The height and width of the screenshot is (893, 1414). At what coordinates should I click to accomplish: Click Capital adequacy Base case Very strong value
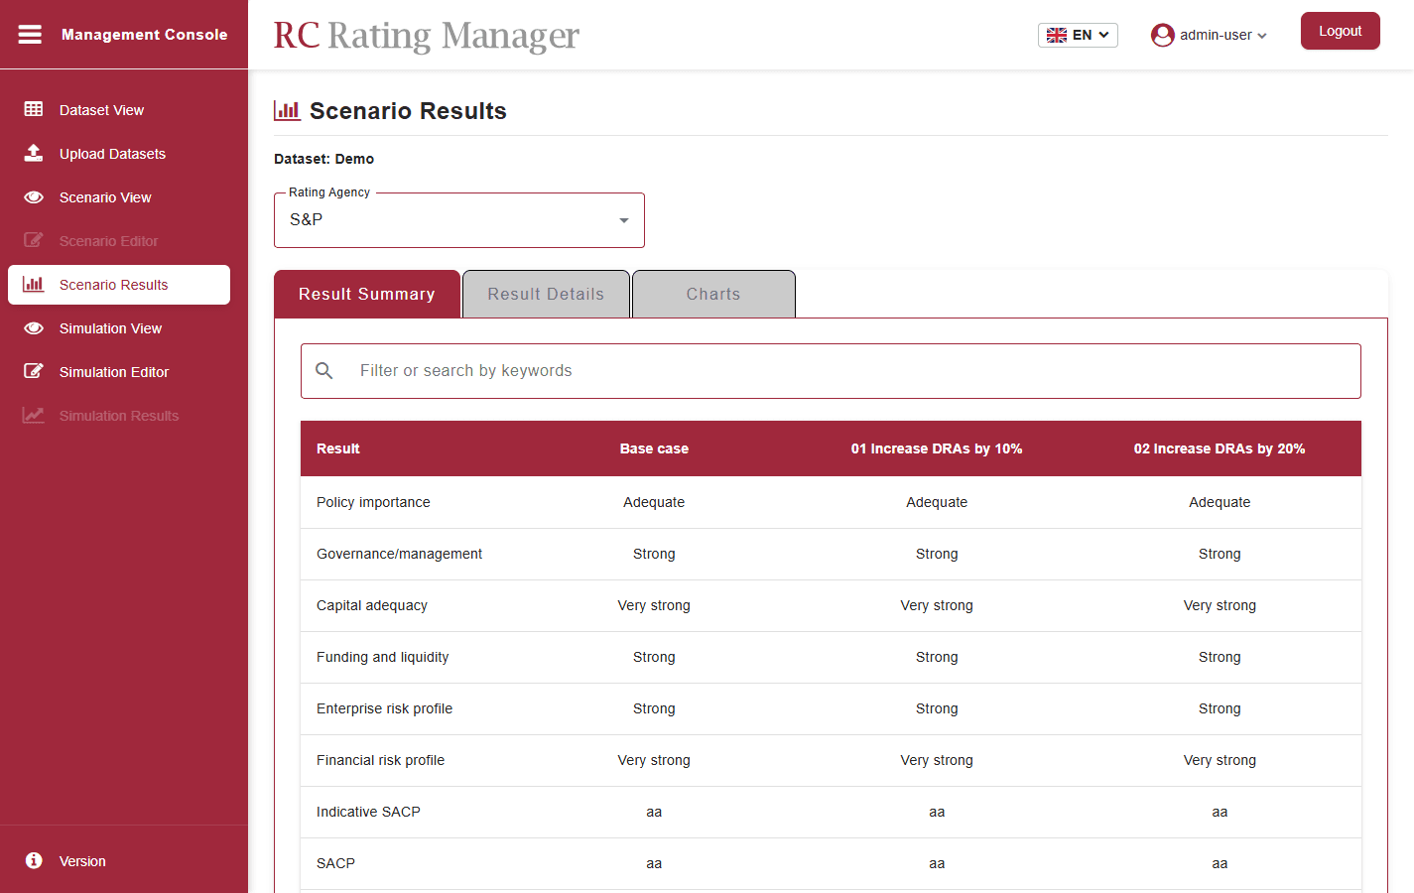coord(654,605)
